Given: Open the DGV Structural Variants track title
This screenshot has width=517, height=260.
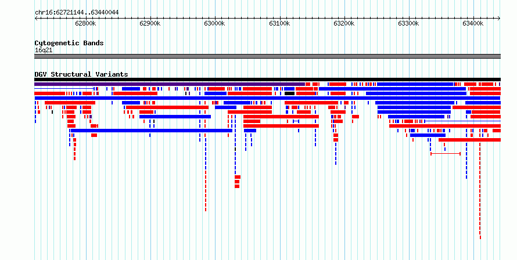Looking at the screenshot, I should [81, 74].
